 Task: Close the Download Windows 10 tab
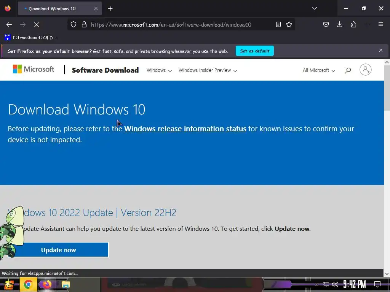[96, 8]
